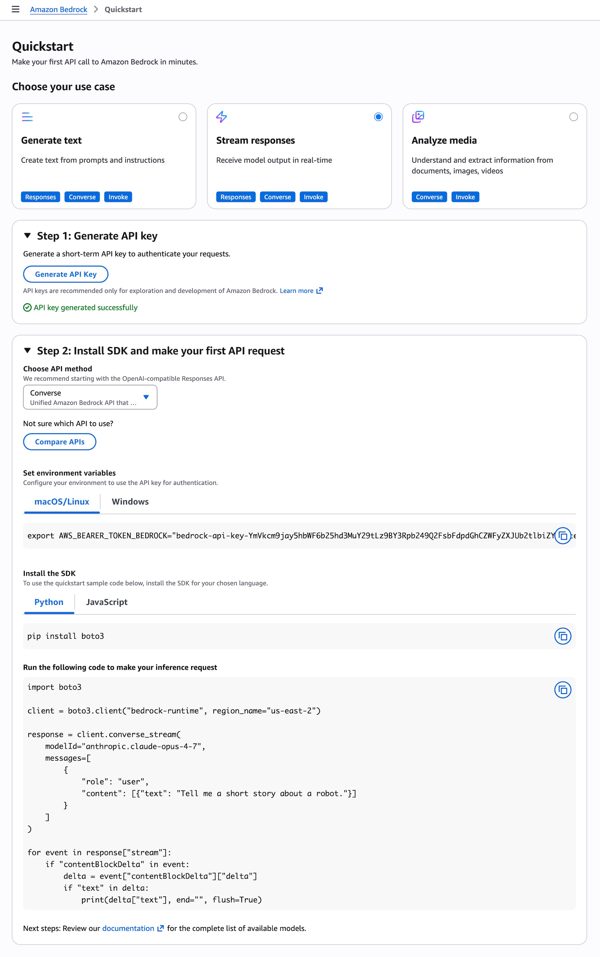The image size is (600, 957).
Task: Copy the export environment variable command
Action: (562, 535)
